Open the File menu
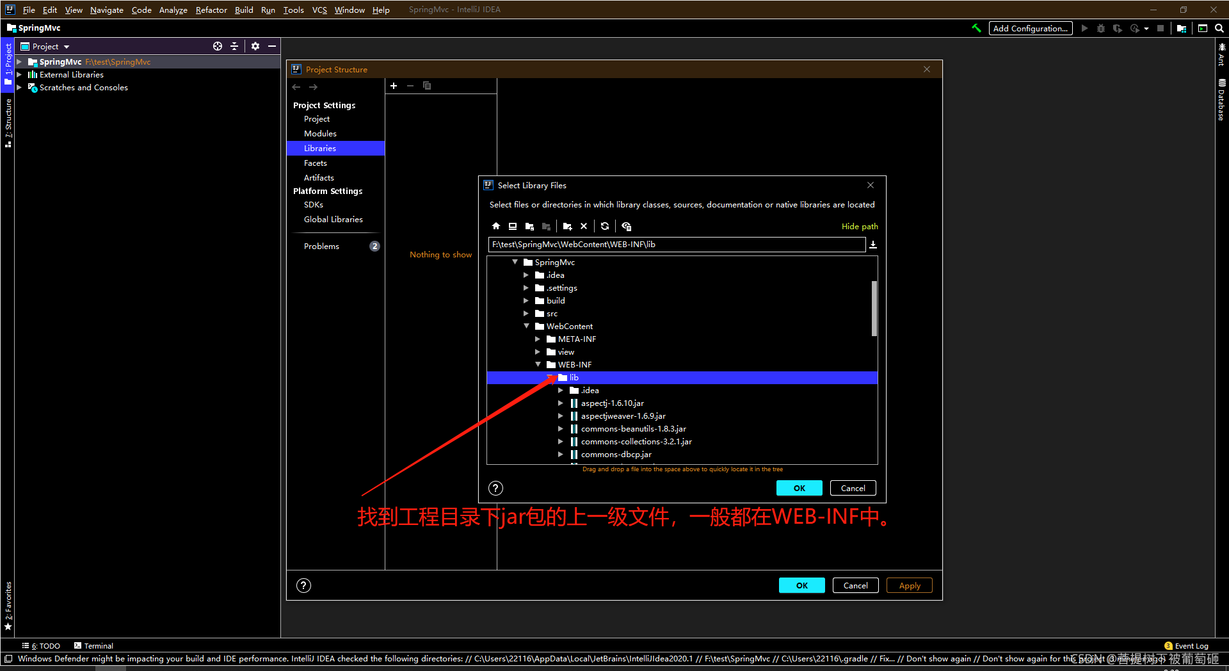1229x671 pixels. [x=29, y=10]
